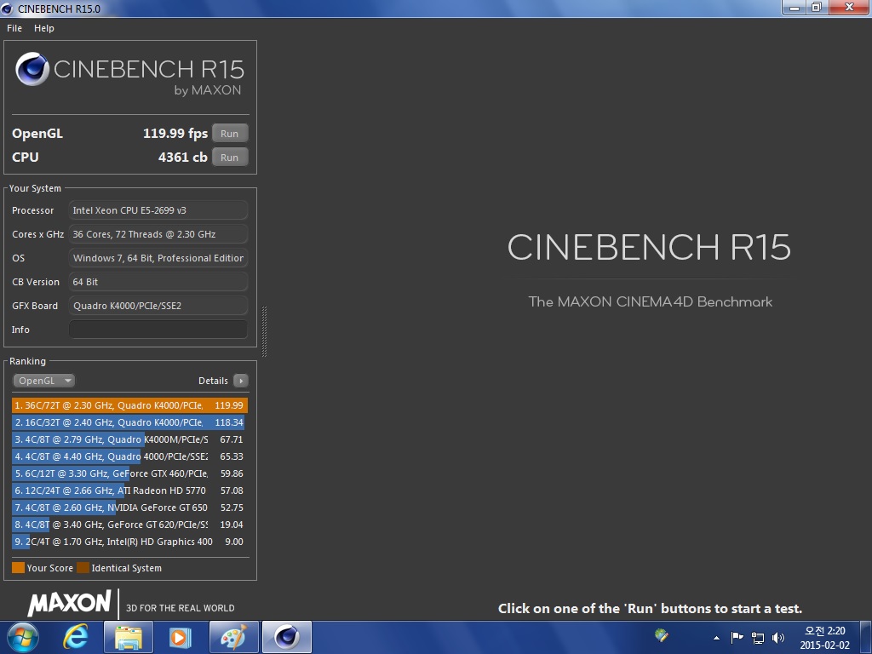Screen dimensions: 872x654
Task: Open the OpenGL ranking type dropdown
Action: (x=44, y=381)
